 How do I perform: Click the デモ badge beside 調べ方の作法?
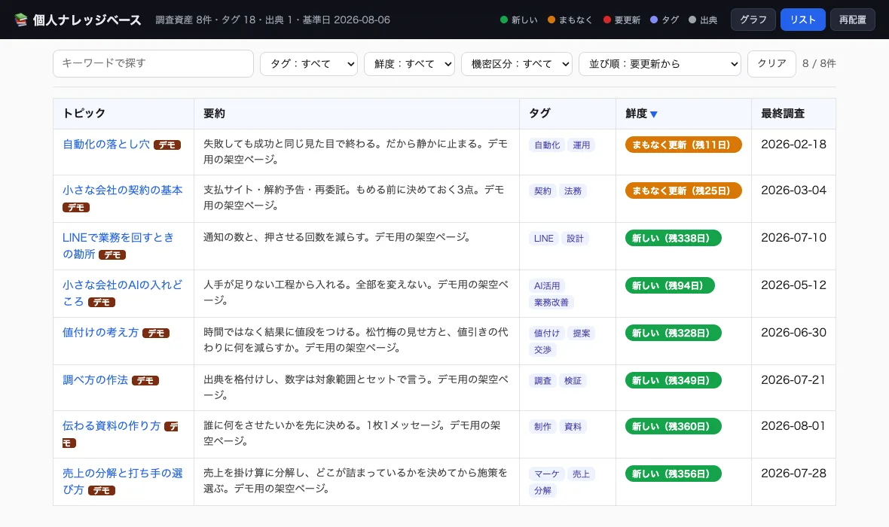[145, 381]
